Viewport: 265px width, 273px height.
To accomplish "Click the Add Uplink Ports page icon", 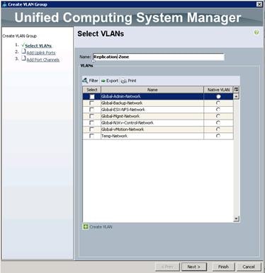I will click(x=23, y=52).
